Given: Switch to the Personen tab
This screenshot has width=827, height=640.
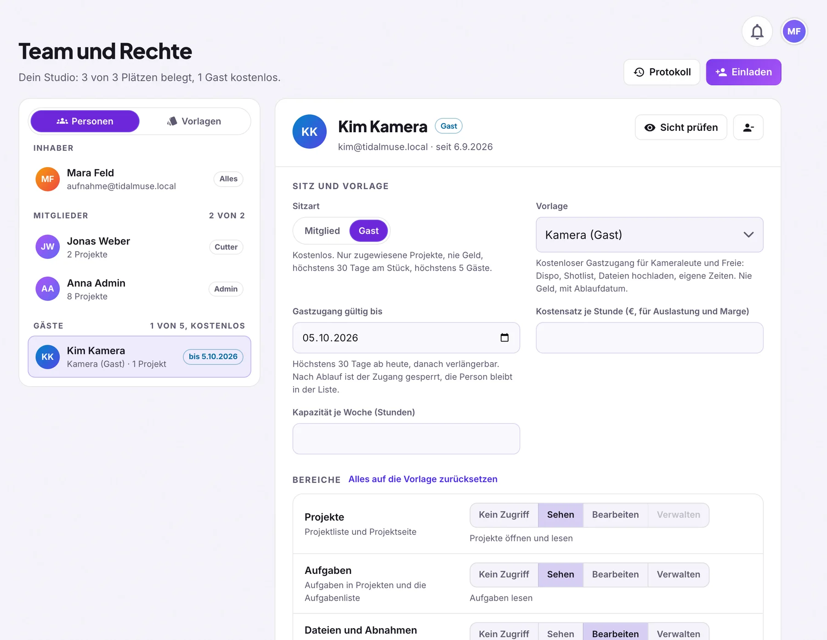Looking at the screenshot, I should point(85,121).
